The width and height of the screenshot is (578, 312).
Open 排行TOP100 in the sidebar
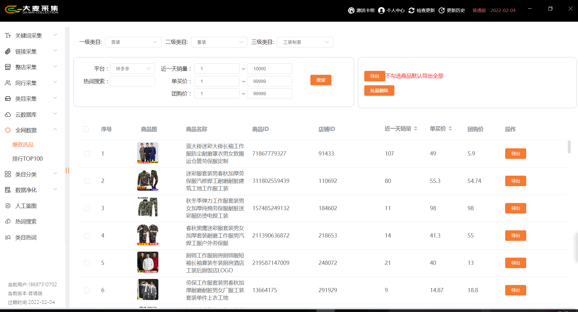27,159
